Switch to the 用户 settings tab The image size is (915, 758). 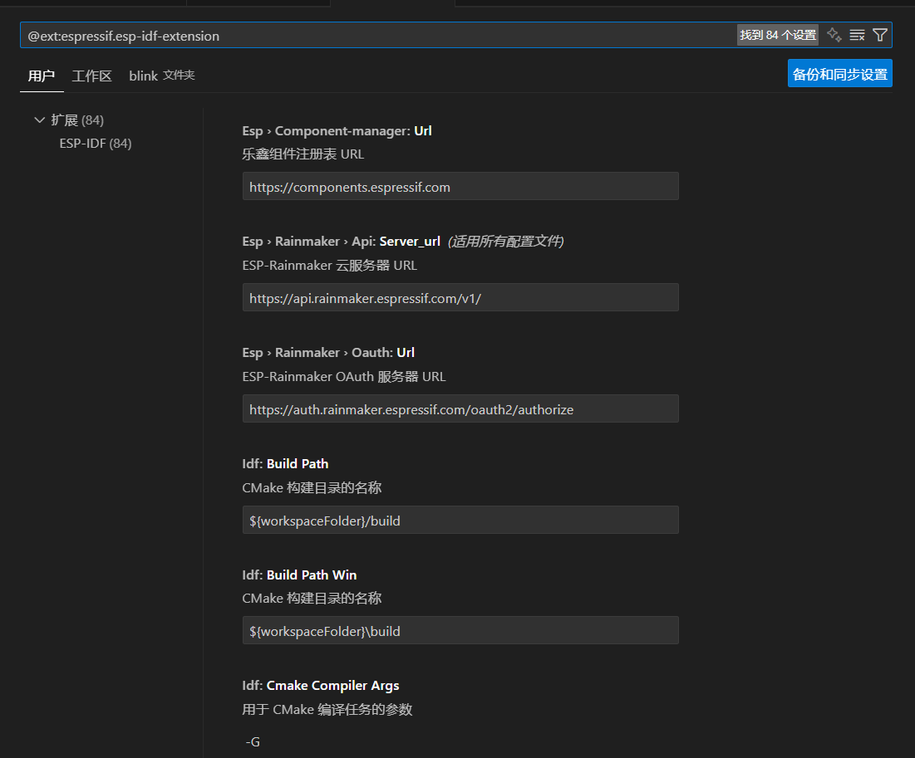(42, 76)
